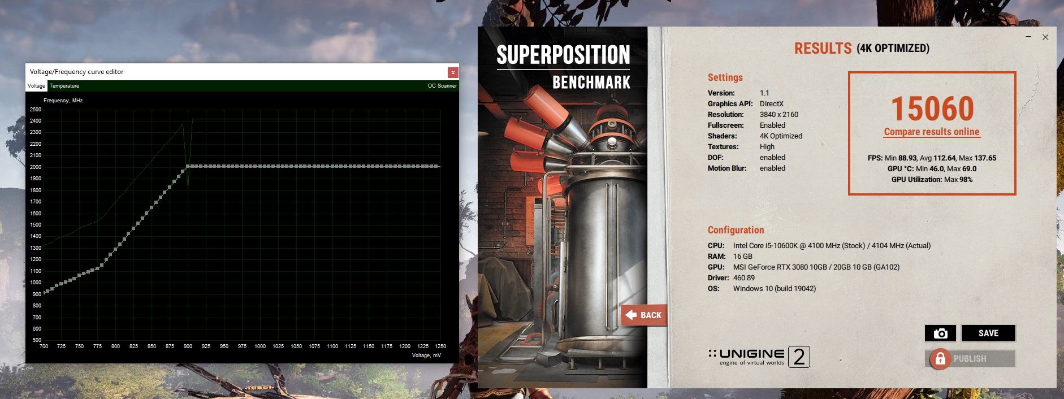This screenshot has width=1064, height=399.
Task: Select the last curve point at 1250 mV
Action: tap(436, 166)
